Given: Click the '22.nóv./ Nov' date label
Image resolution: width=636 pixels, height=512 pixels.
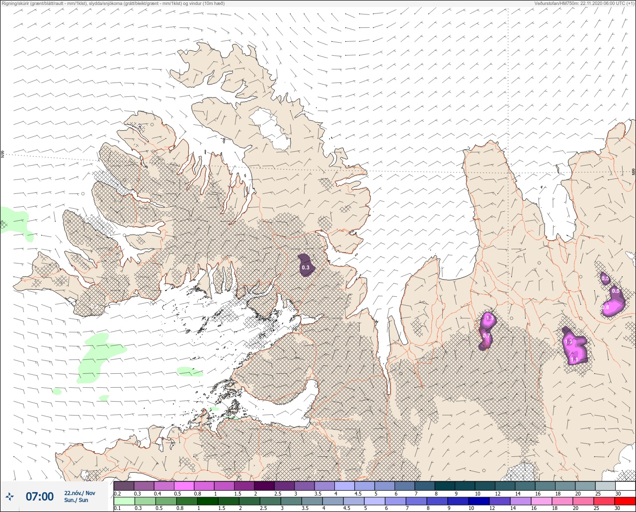Looking at the screenshot, I should (x=79, y=493).
